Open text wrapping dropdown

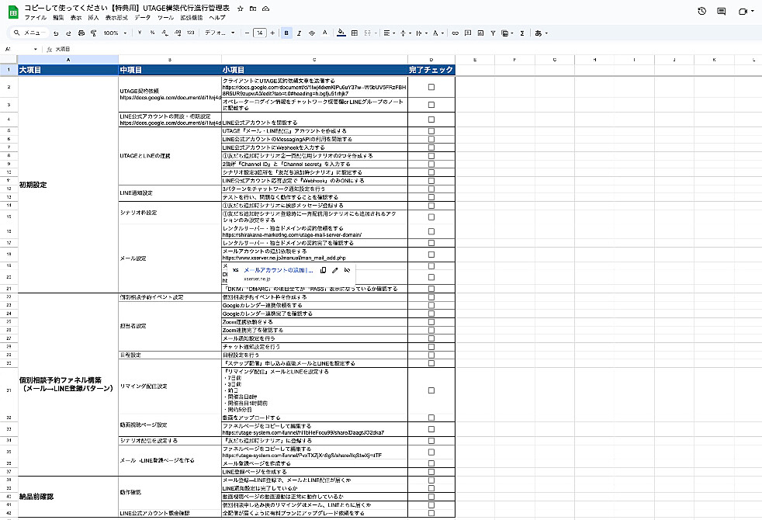(421, 33)
